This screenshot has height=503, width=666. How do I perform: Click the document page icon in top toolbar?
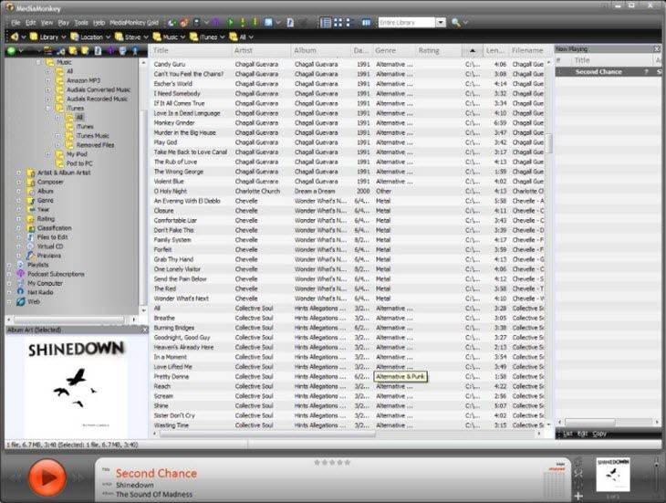(290, 23)
